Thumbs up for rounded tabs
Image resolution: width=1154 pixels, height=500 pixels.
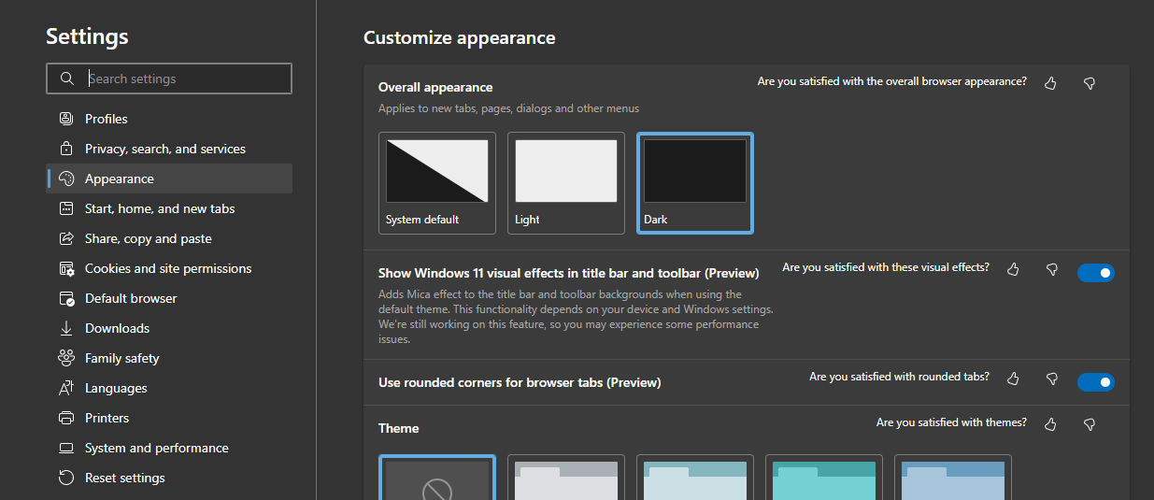tap(1013, 379)
